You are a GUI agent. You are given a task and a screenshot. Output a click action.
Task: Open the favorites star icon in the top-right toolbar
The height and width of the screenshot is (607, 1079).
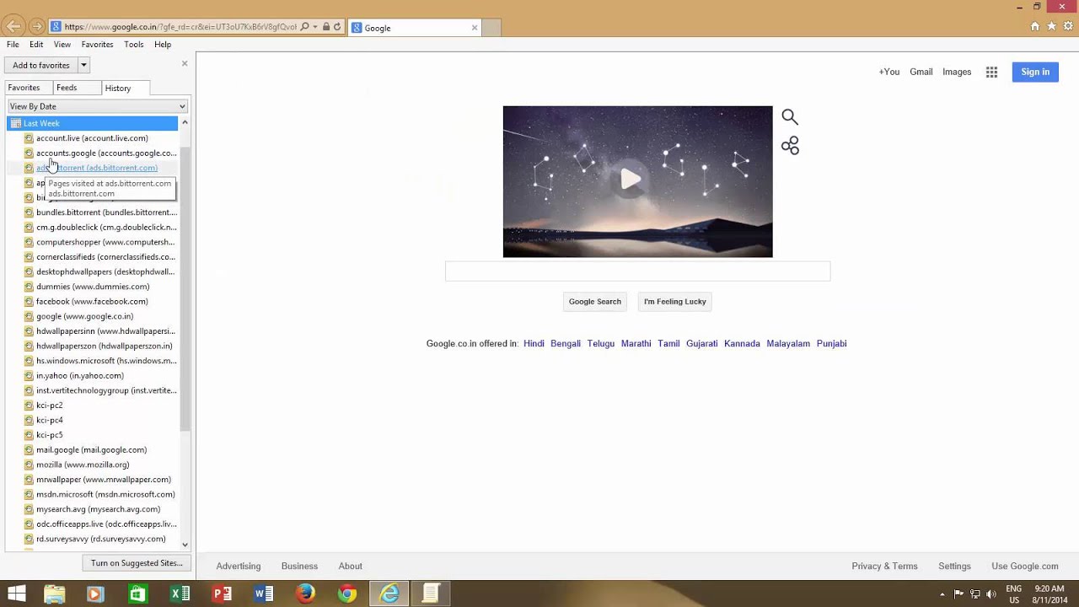pyautogui.click(x=1051, y=27)
